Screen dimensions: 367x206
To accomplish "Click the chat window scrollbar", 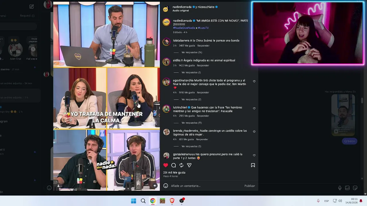I will pos(362,101).
